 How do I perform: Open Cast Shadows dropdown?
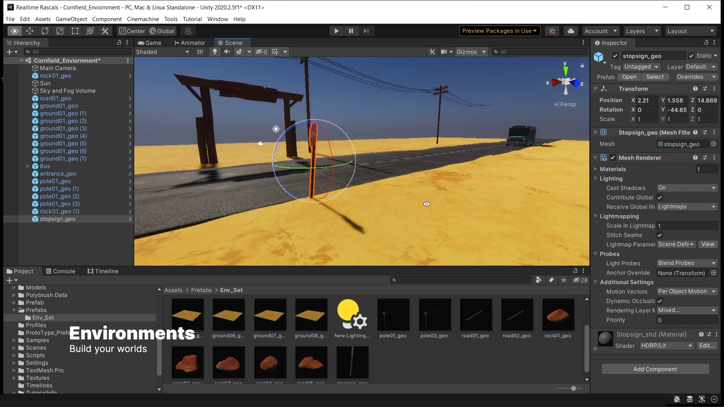click(687, 188)
